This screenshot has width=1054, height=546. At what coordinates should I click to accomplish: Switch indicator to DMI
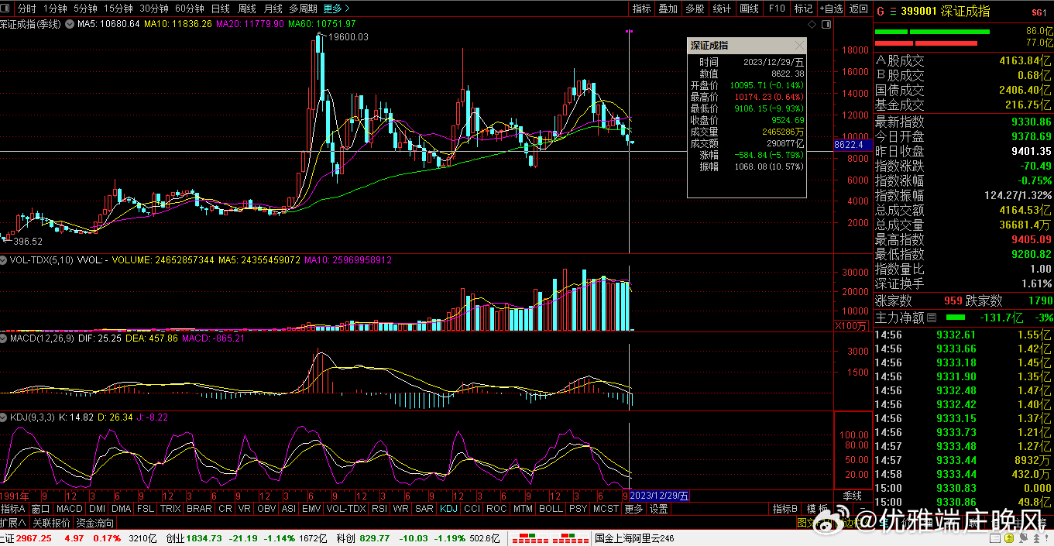[x=98, y=509]
